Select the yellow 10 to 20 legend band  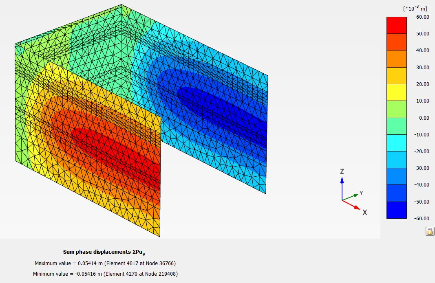click(396, 92)
